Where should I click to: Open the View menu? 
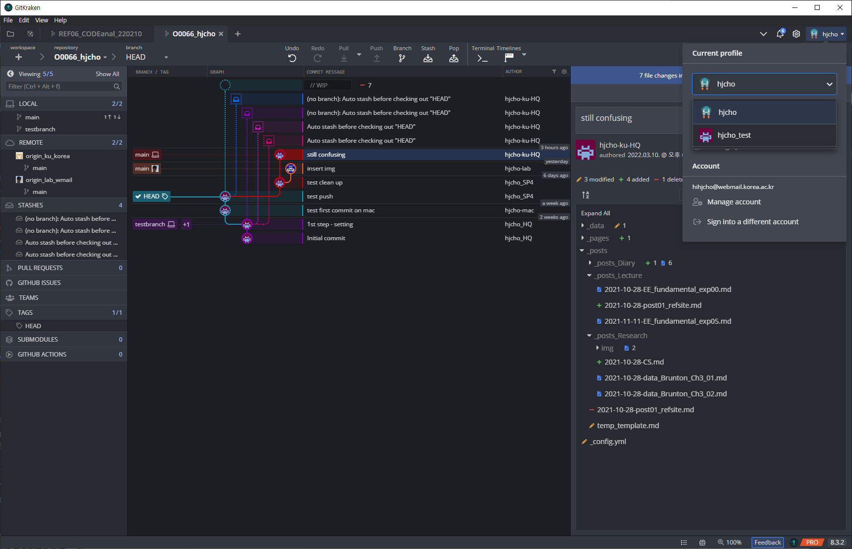click(x=41, y=20)
